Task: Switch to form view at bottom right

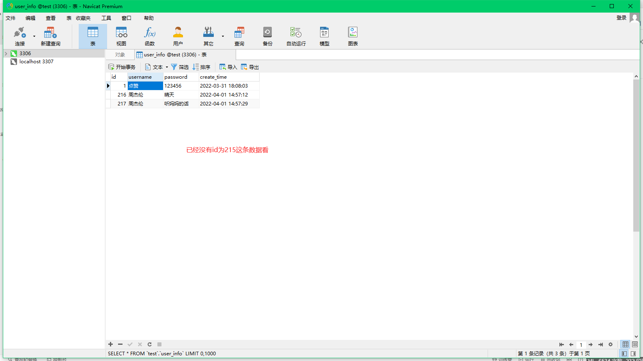Action: [x=634, y=344]
